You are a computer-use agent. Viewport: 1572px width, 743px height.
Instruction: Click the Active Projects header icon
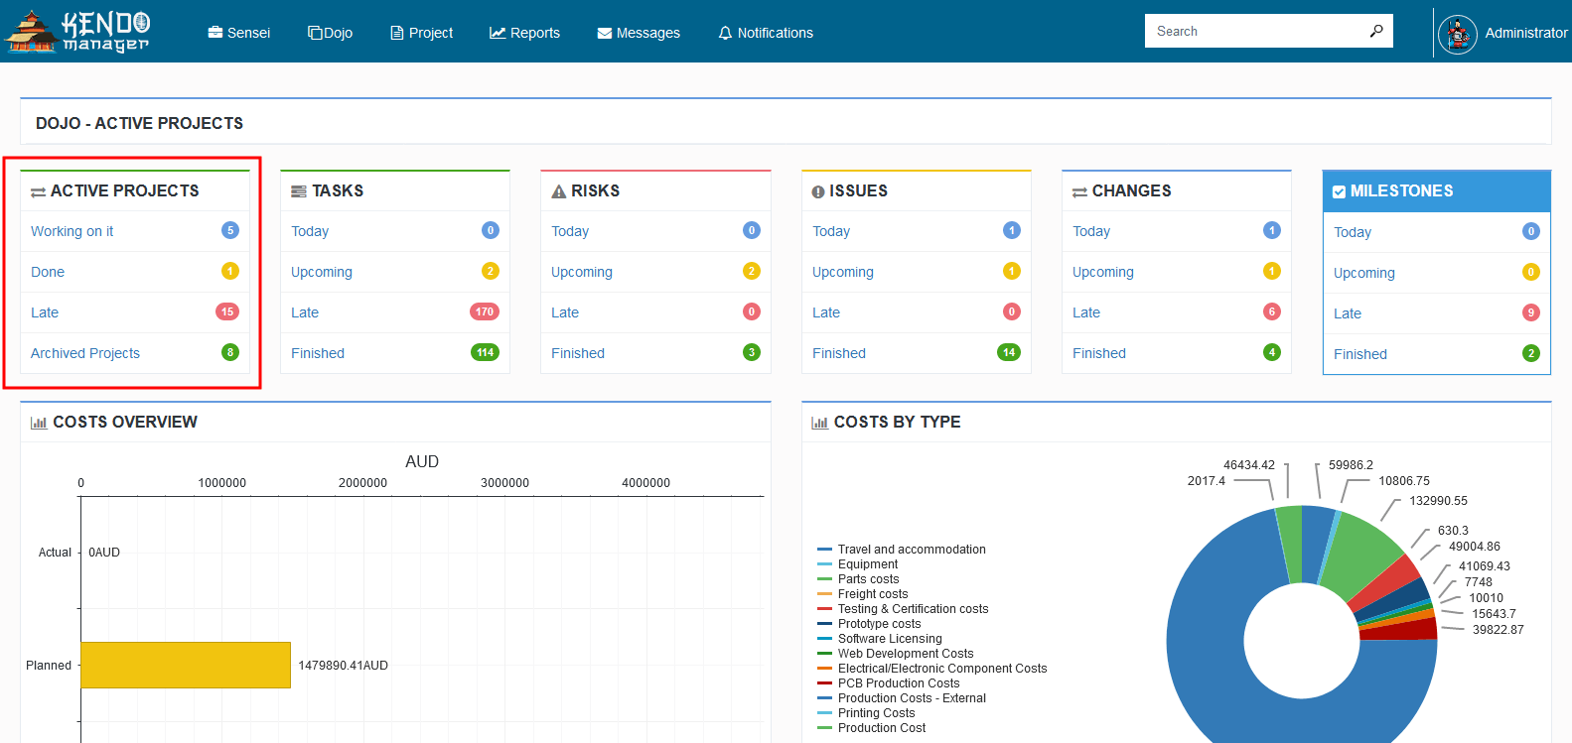pos(38,192)
